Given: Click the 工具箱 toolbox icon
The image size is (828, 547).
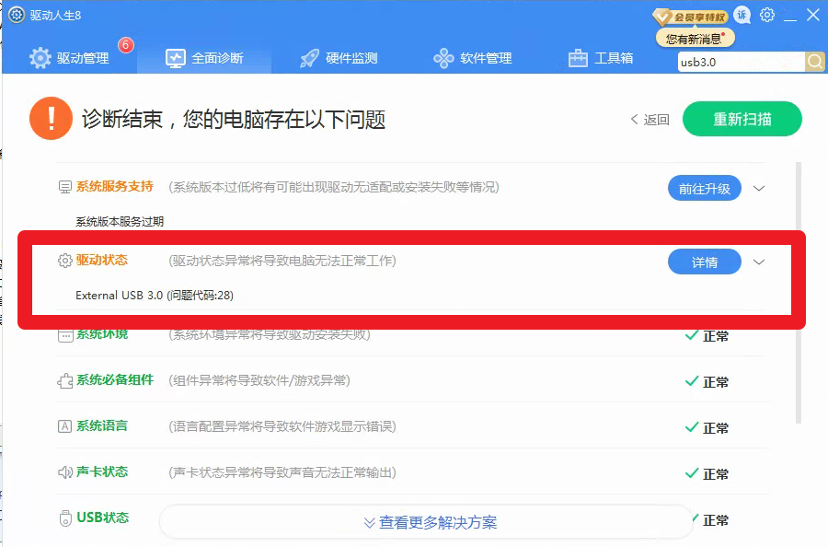Looking at the screenshot, I should pyautogui.click(x=578, y=58).
